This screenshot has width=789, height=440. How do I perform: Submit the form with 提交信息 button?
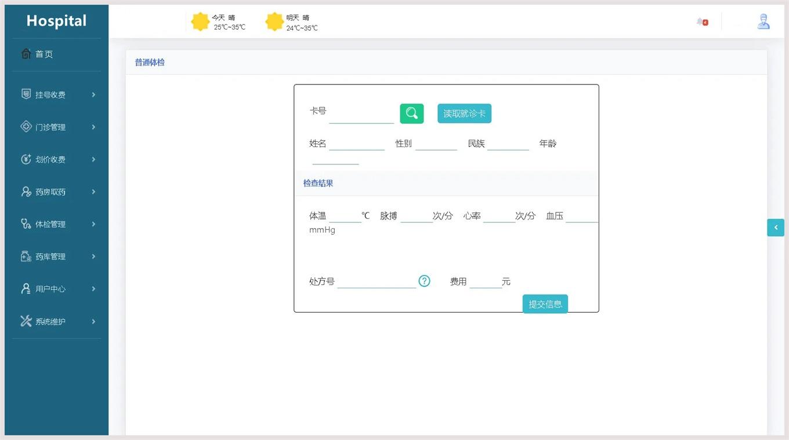click(545, 304)
